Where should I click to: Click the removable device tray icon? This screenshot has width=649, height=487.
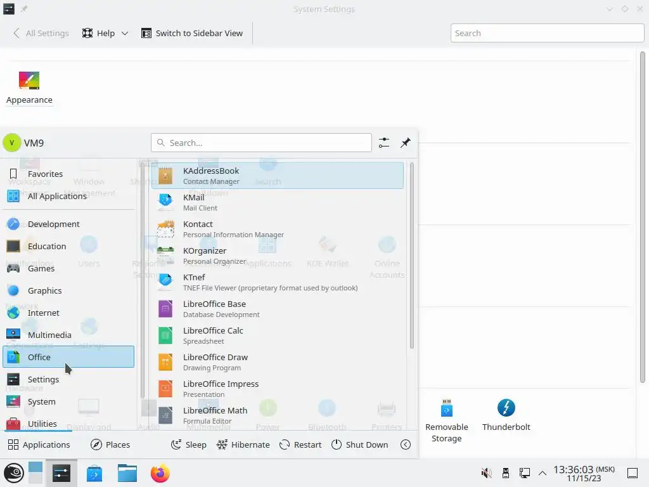pyautogui.click(x=505, y=473)
